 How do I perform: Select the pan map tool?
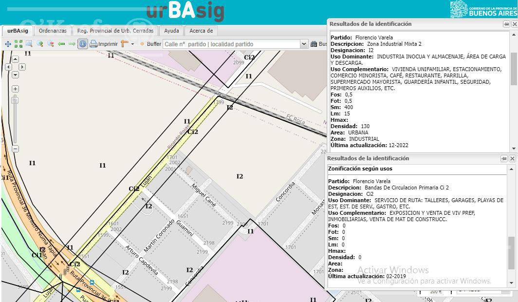click(8, 44)
